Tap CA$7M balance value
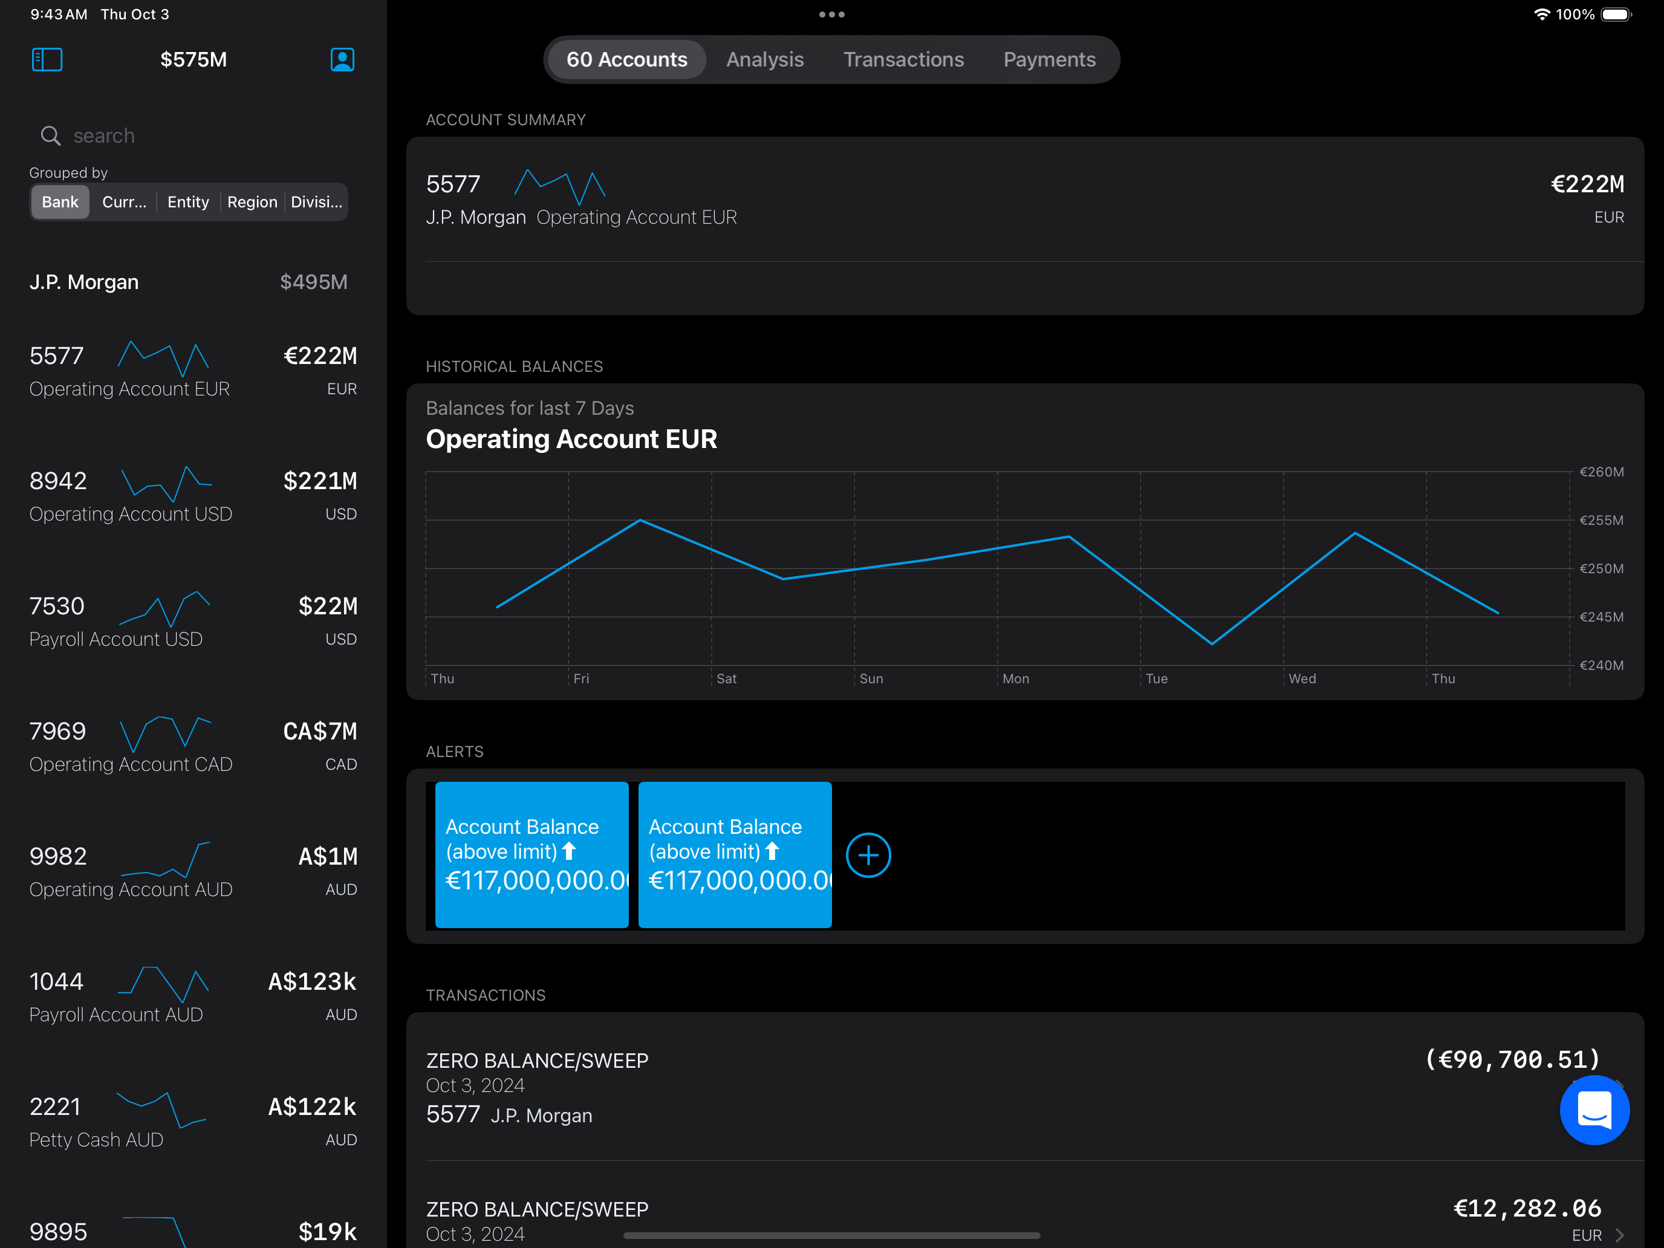Viewport: 1664px width, 1248px height. pos(320,732)
